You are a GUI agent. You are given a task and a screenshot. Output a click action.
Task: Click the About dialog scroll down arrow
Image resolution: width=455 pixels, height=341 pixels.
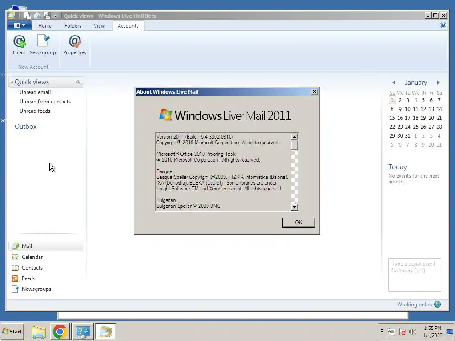pos(294,207)
